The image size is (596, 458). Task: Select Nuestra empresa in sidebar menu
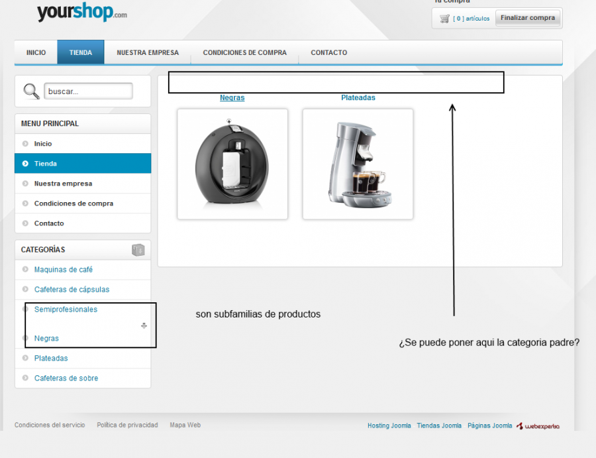coord(83,184)
